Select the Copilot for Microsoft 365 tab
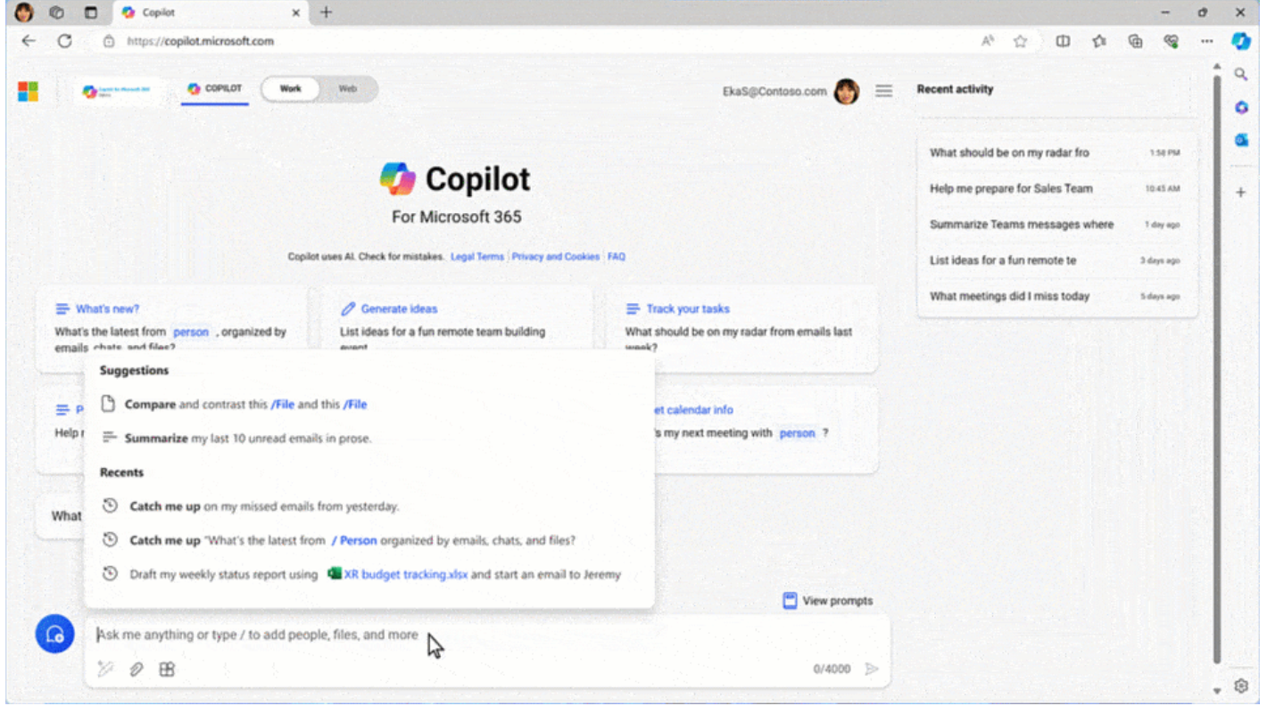Viewport: 1267px width, 706px height. 119,91
